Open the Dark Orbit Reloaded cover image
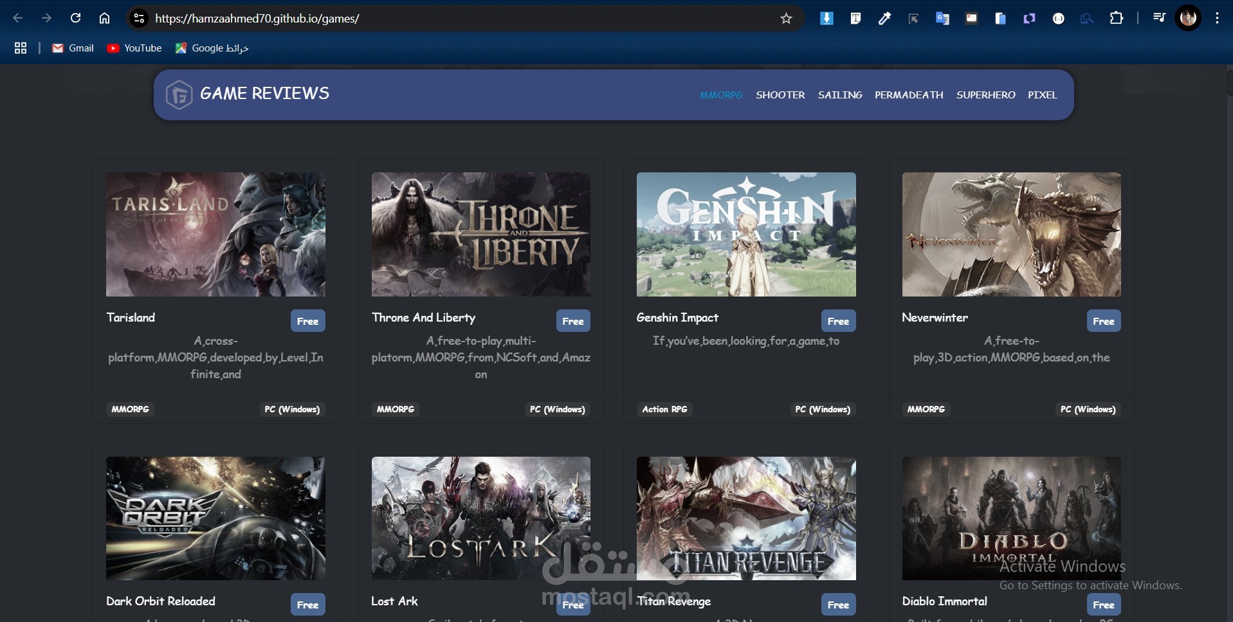Image resolution: width=1233 pixels, height=622 pixels. pos(215,518)
